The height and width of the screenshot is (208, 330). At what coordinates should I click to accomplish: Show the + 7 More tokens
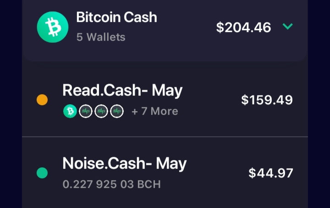click(x=155, y=111)
